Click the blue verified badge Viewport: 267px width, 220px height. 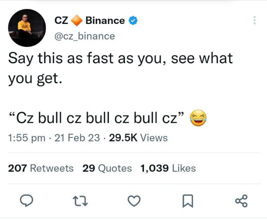[132, 21]
